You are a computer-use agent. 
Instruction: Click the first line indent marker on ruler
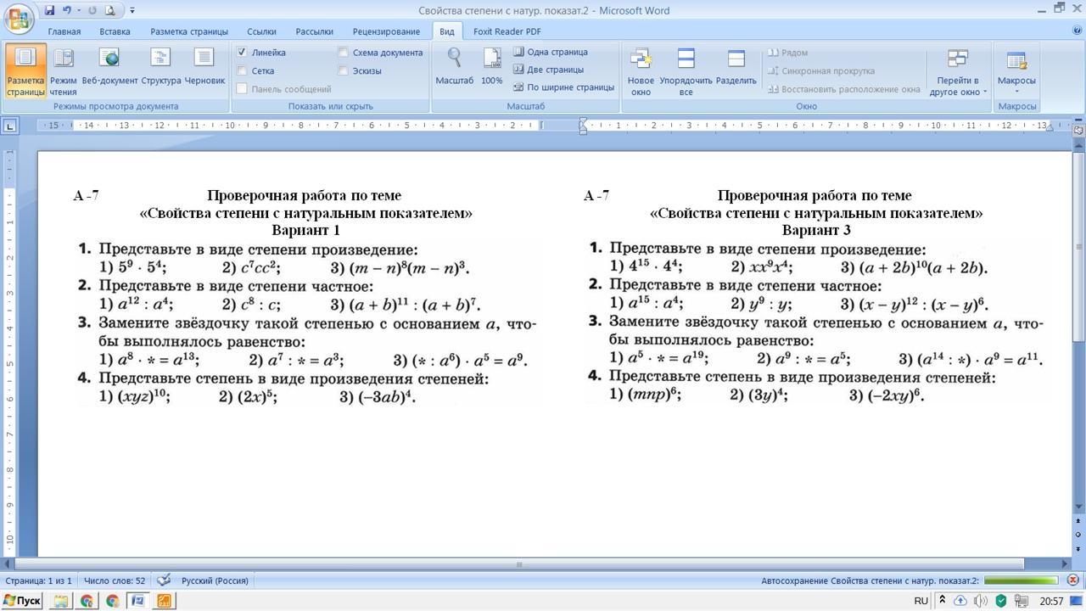[583, 121]
